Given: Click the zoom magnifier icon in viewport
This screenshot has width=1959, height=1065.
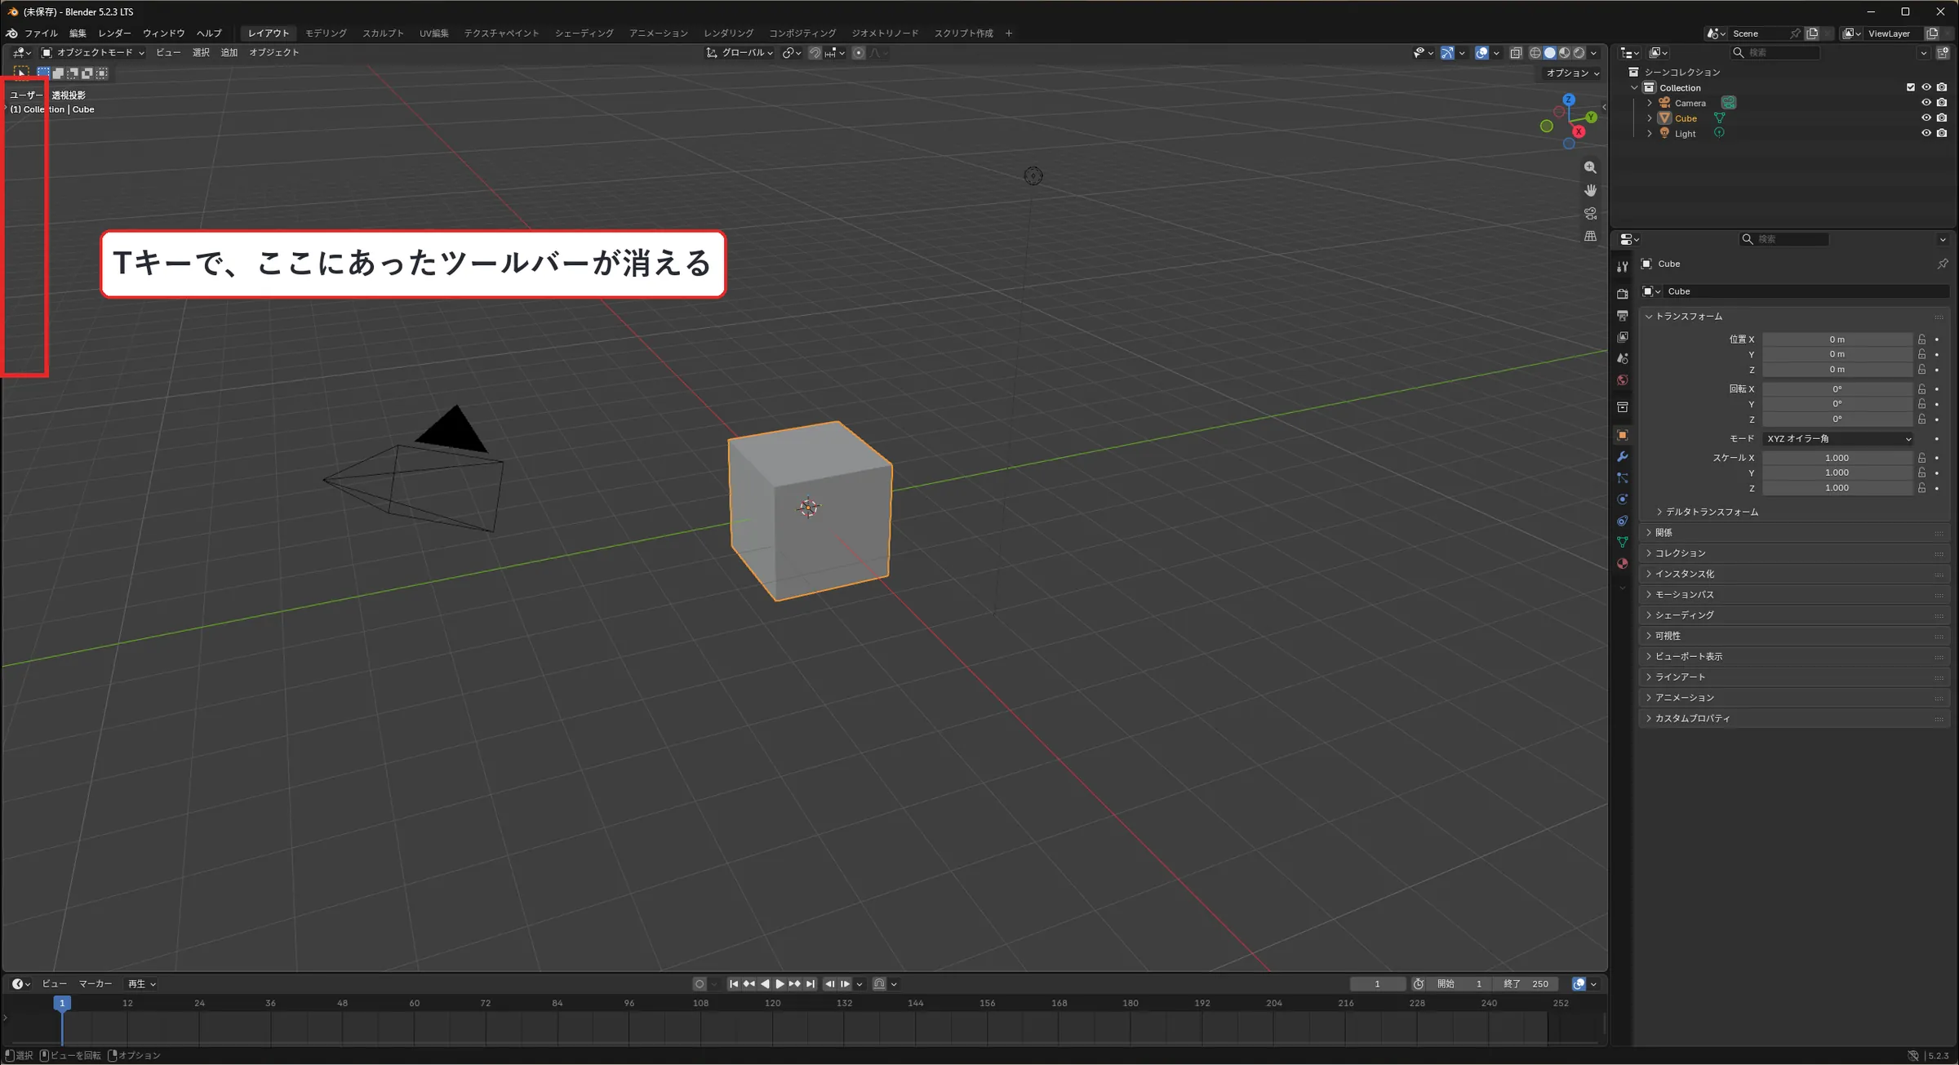Looking at the screenshot, I should tap(1590, 167).
